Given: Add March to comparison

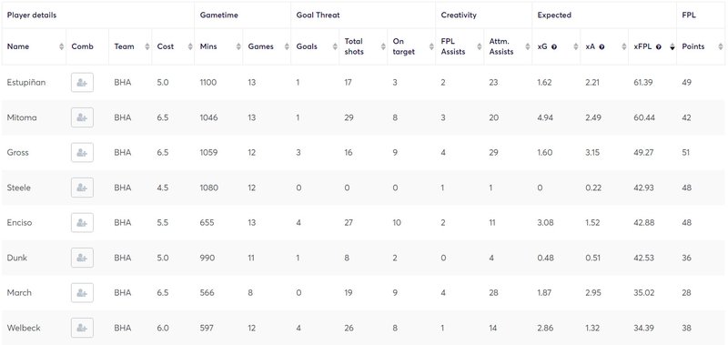Looking at the screenshot, I should point(82,292).
